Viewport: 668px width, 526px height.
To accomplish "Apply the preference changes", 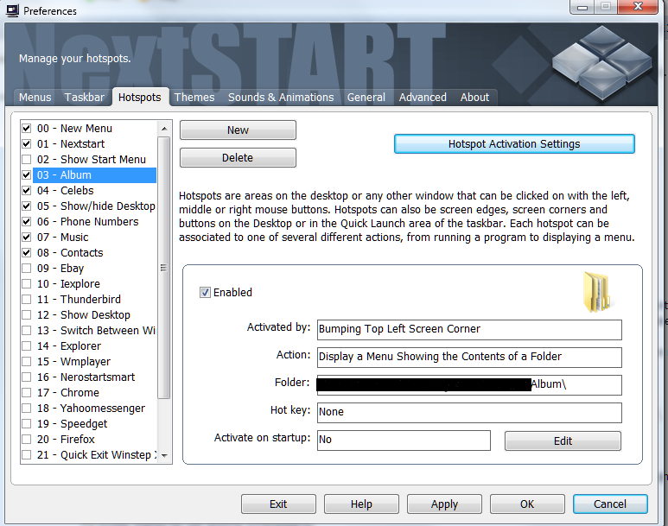I will 444,504.
